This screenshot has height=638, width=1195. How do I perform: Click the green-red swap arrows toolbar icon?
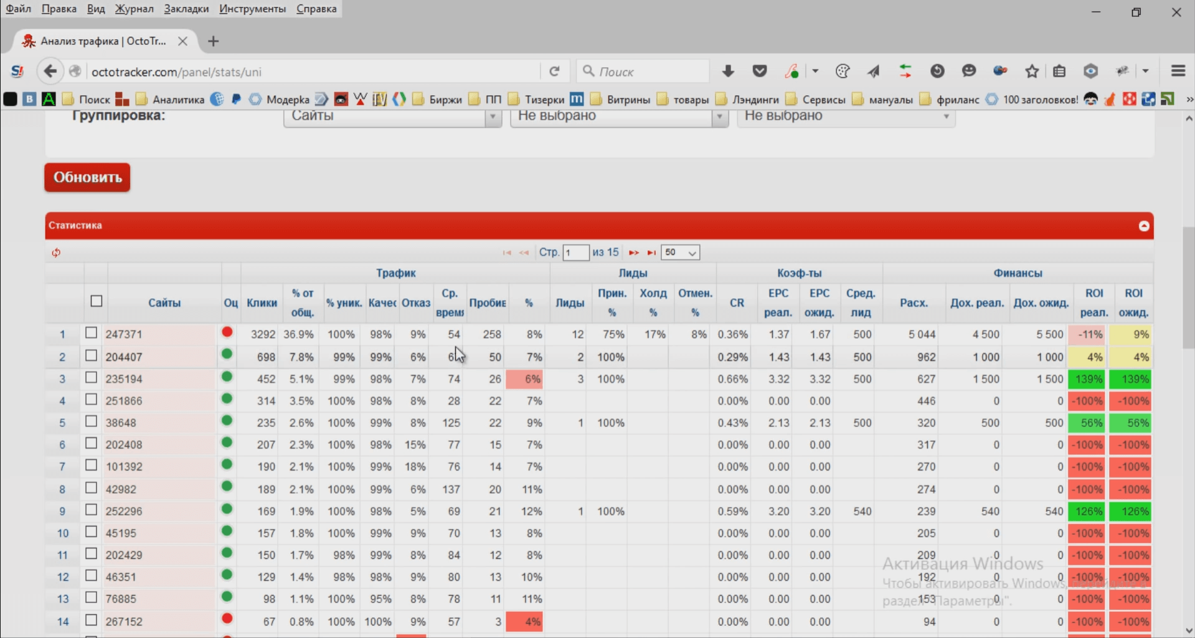tap(905, 71)
